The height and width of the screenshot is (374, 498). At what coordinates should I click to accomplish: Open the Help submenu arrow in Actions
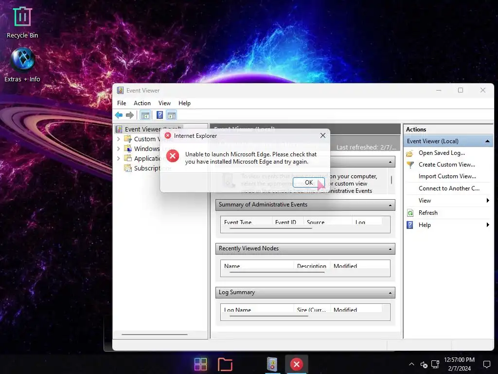(x=488, y=225)
